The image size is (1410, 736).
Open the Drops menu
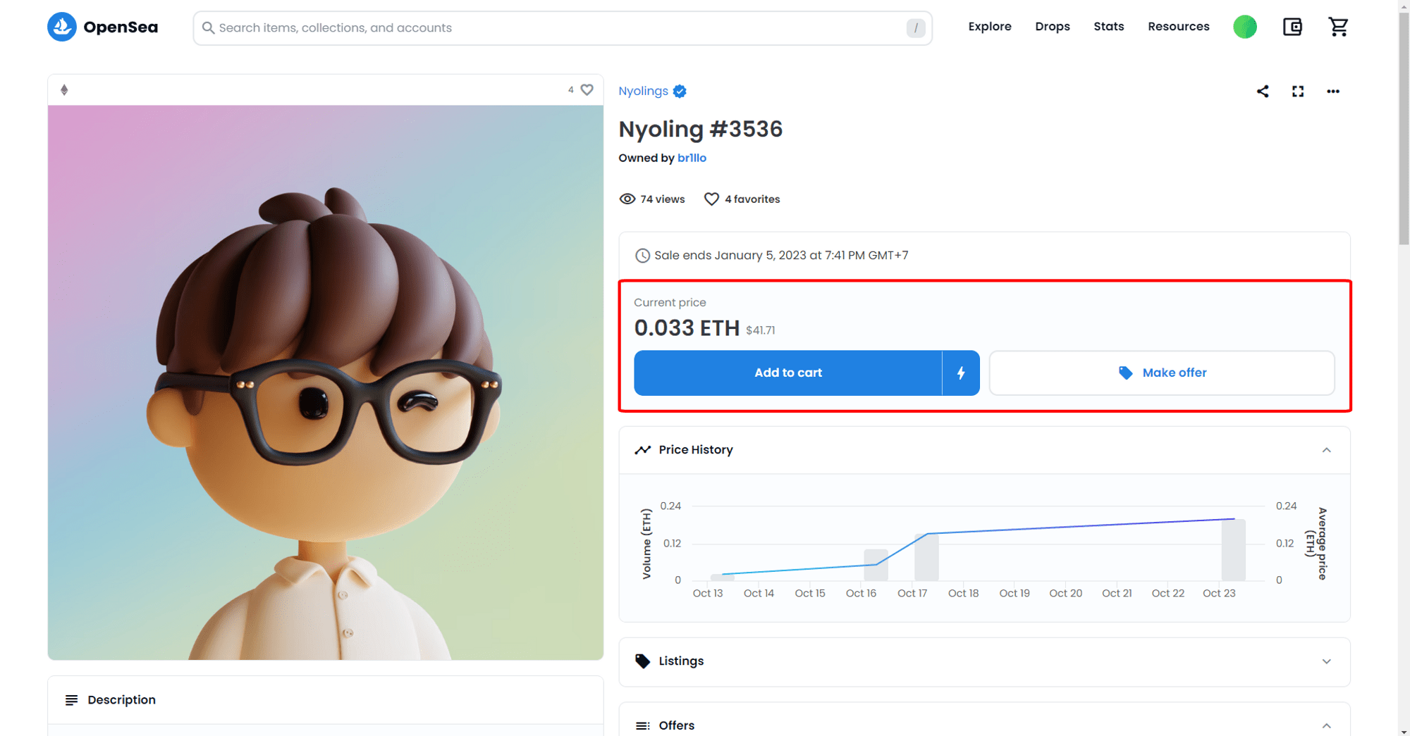pos(1052,27)
